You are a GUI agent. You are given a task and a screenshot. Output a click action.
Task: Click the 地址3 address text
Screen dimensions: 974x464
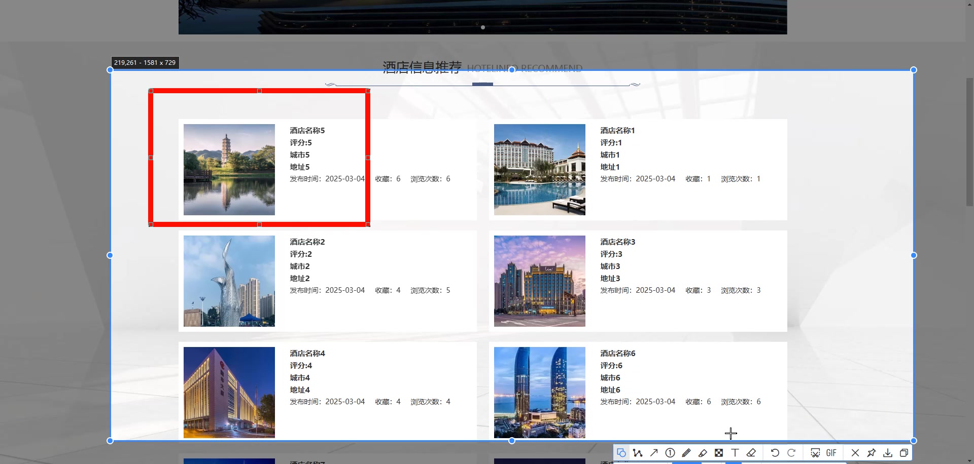pos(610,279)
